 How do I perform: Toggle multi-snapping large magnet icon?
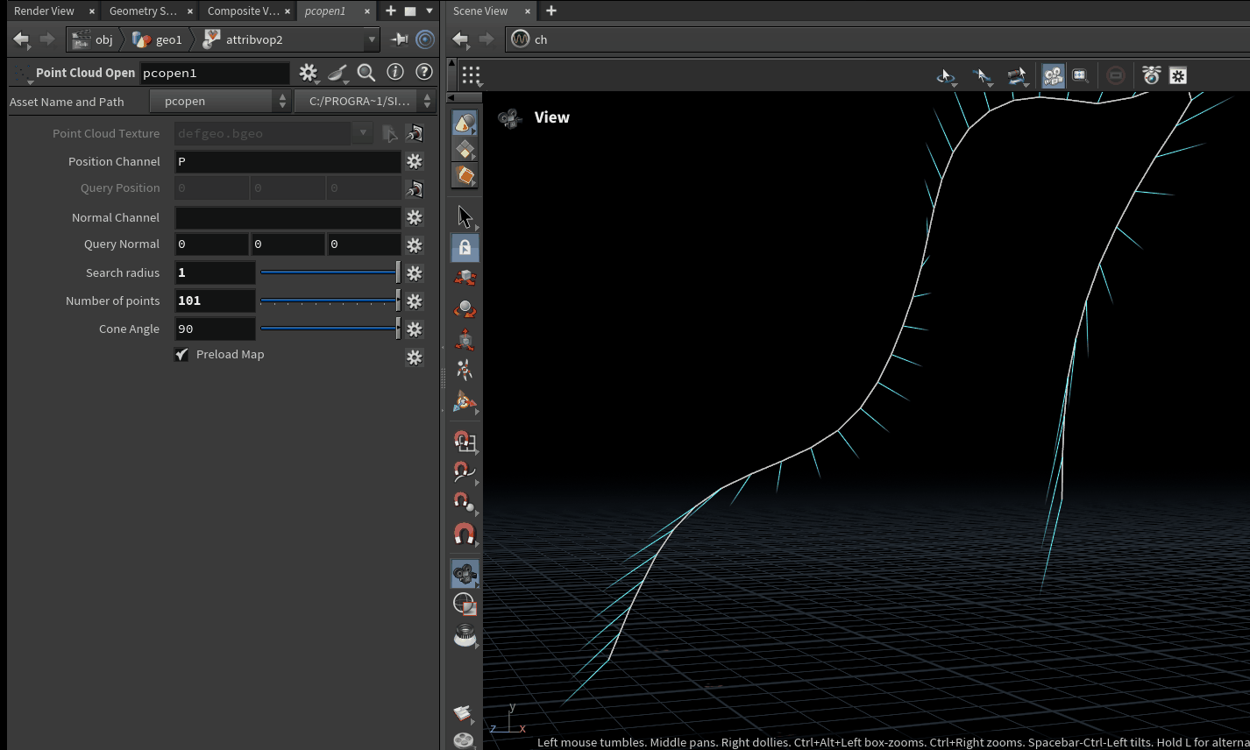(x=465, y=533)
